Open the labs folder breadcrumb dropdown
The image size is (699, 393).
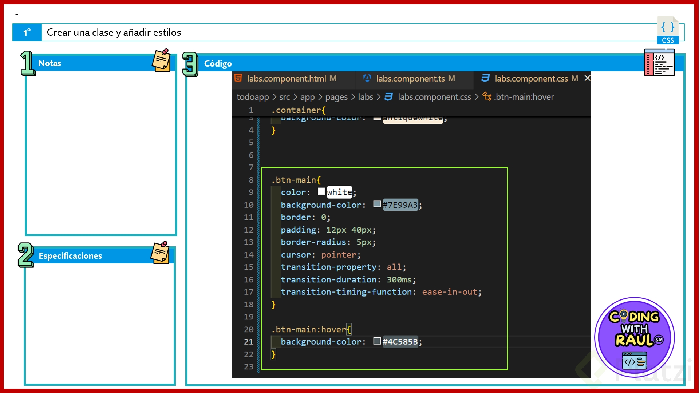[x=365, y=97]
